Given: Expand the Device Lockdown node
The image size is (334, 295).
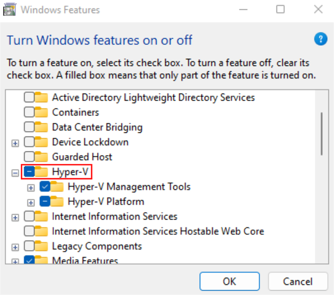Looking at the screenshot, I should [x=15, y=143].
